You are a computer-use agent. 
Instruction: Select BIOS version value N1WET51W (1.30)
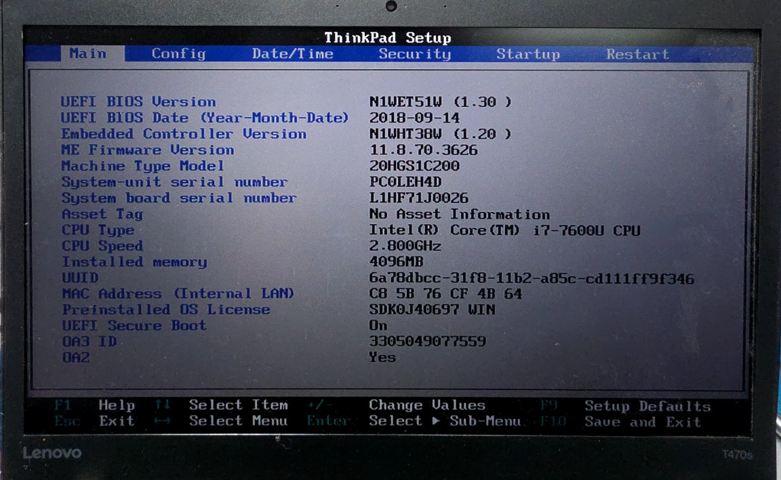click(440, 102)
